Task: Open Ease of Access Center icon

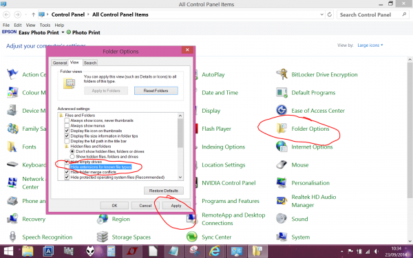Action: coord(282,111)
